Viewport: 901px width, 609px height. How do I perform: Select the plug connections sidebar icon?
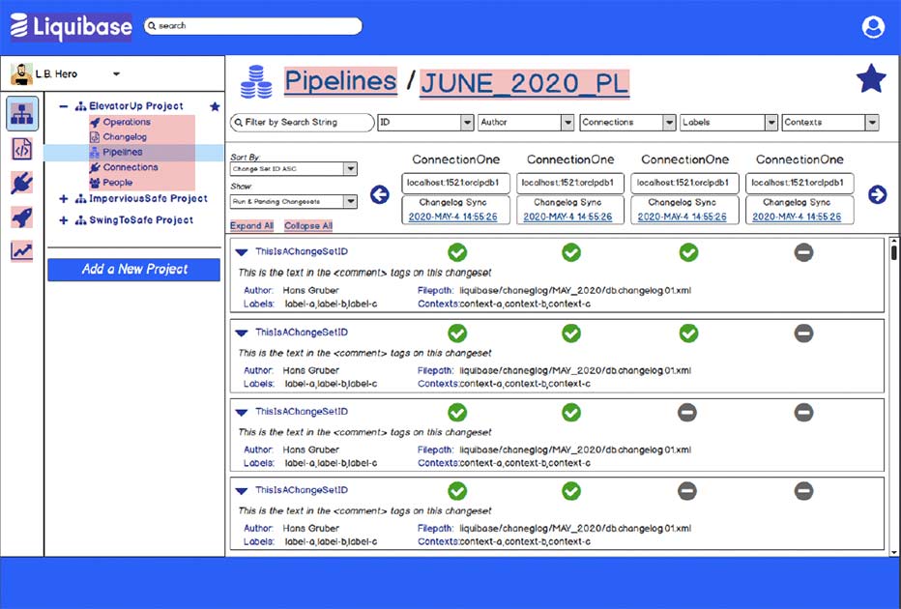click(x=22, y=184)
